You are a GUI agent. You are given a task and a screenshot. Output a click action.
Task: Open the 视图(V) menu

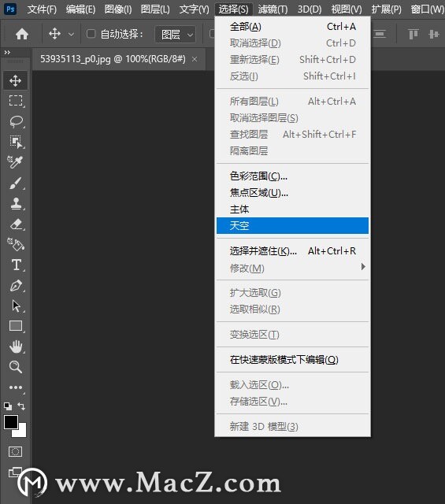point(347,9)
